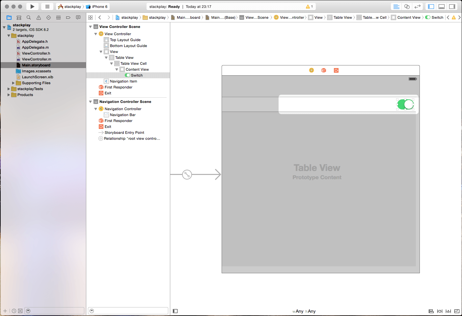Collapse the Navigation Controller Scene
This screenshot has height=316, width=462.
coord(91,102)
